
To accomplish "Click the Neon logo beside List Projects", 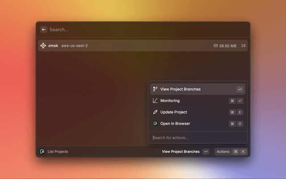I will tap(42, 152).
